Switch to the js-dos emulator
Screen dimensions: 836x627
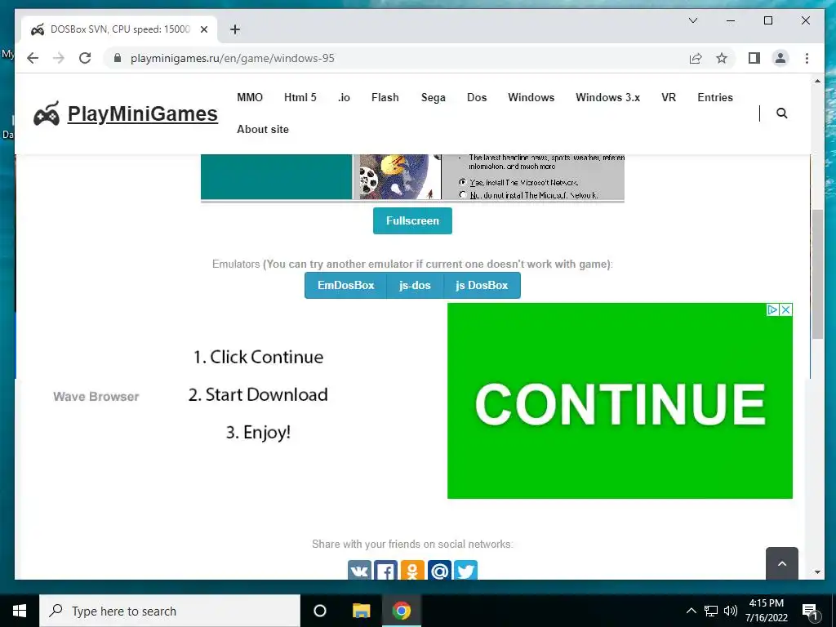pyautogui.click(x=415, y=285)
